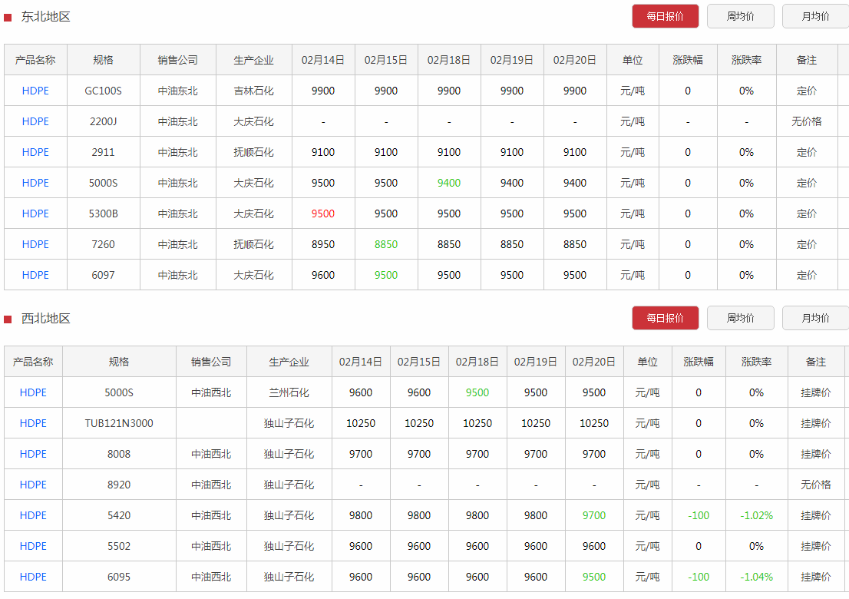Click the green 9500 price in 6095 row
Image resolution: width=849 pixels, height=599 pixels.
tap(594, 577)
